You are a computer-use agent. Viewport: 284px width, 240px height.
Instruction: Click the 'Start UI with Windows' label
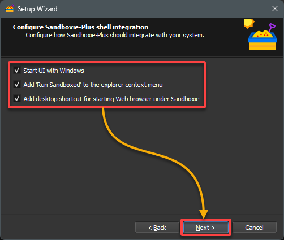(x=54, y=71)
